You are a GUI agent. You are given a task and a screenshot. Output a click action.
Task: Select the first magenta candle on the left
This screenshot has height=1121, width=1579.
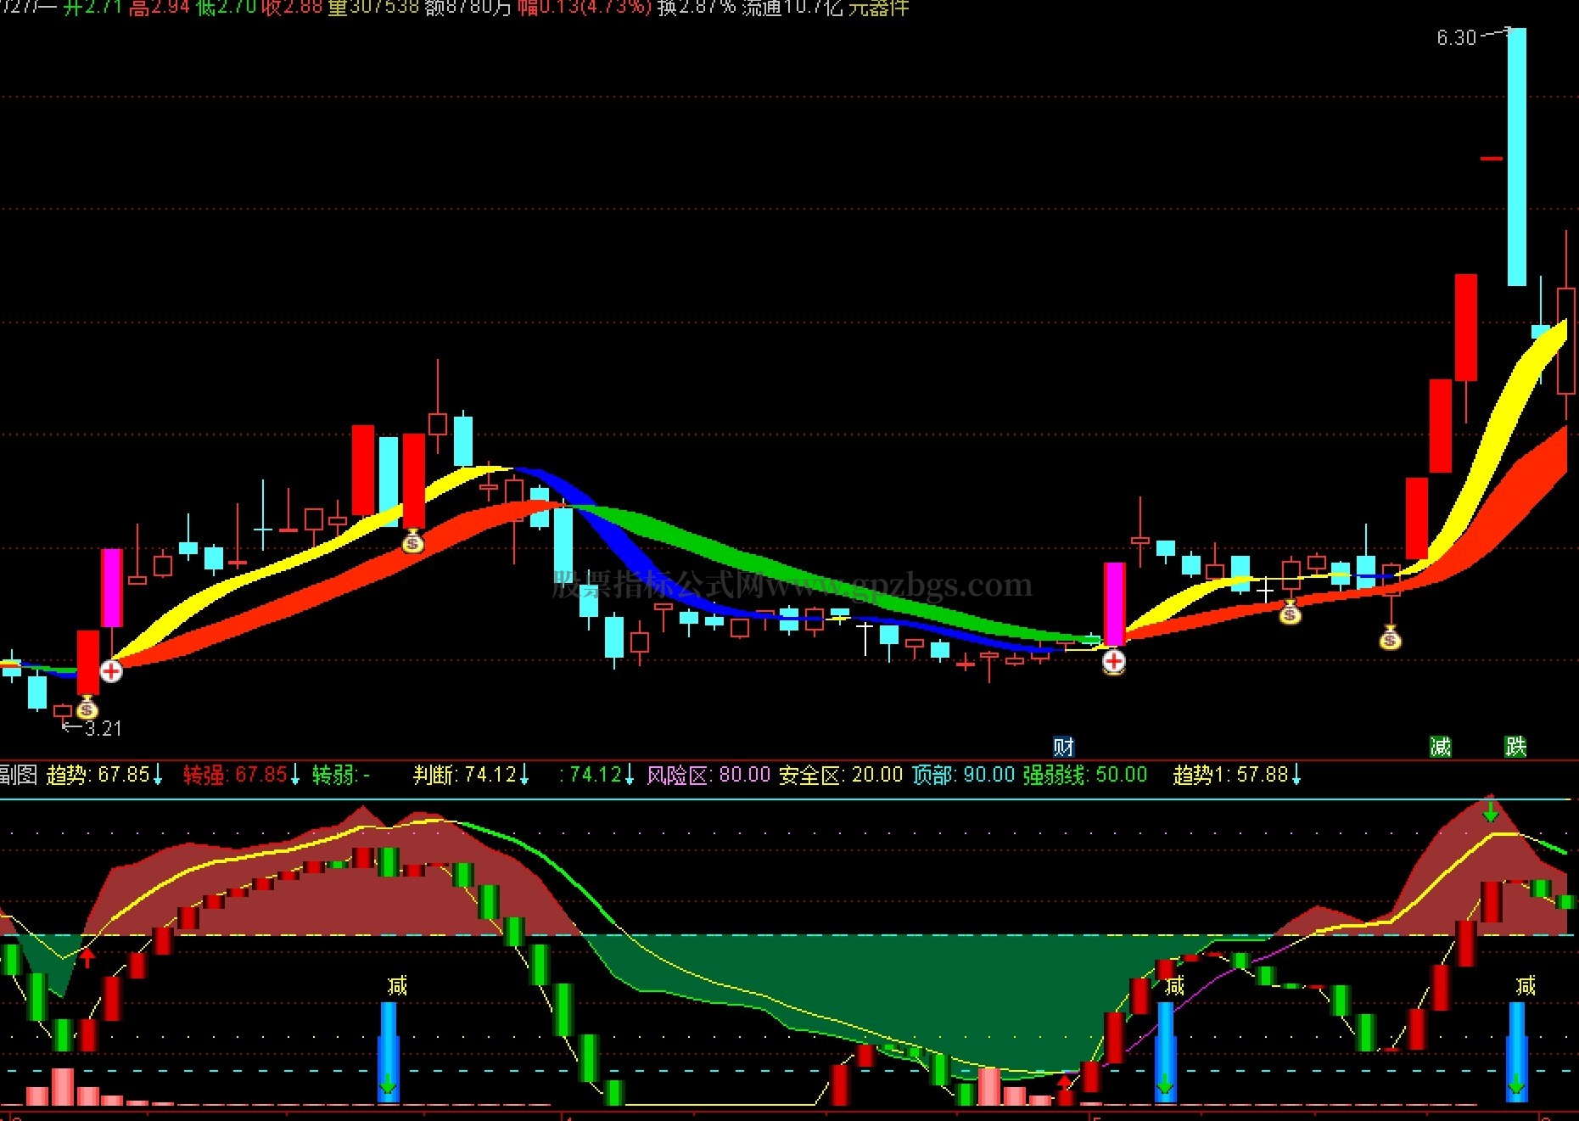click(112, 588)
